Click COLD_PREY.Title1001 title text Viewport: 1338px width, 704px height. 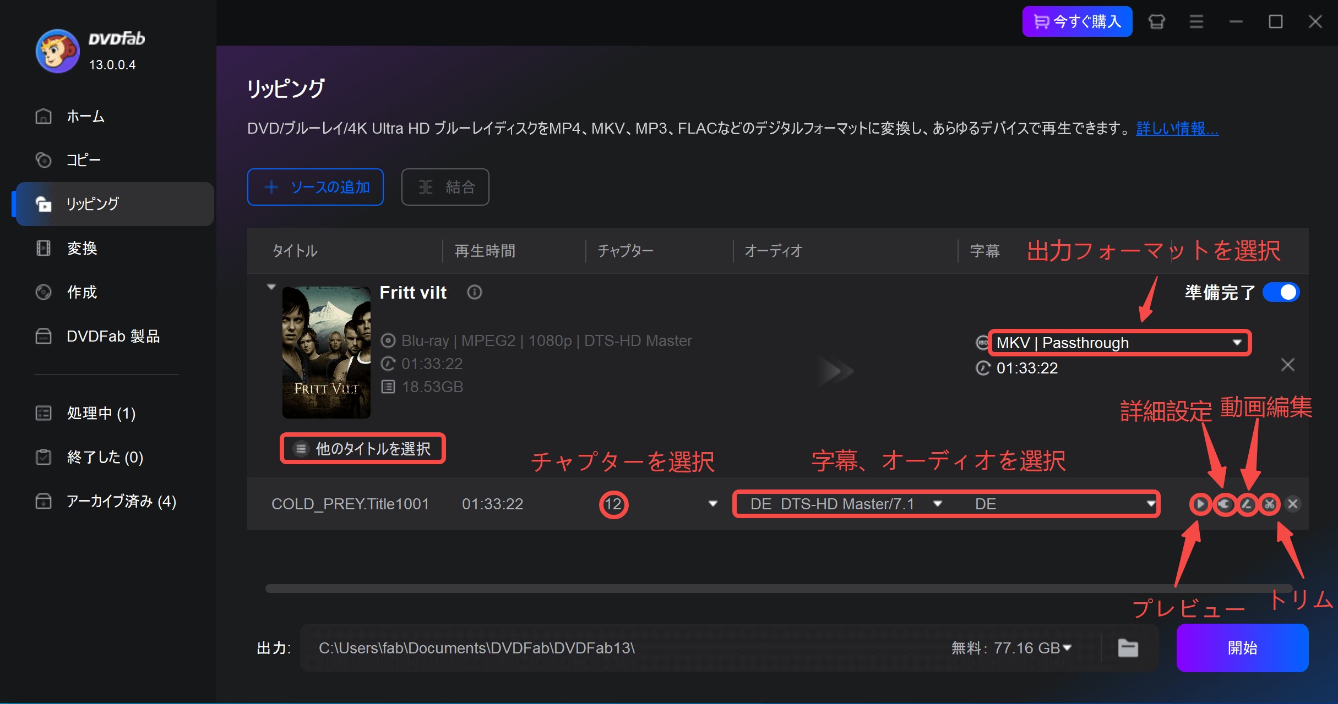350,504
